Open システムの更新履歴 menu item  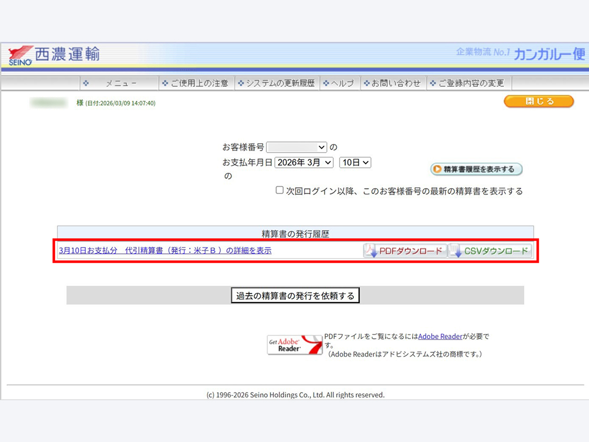click(x=277, y=83)
